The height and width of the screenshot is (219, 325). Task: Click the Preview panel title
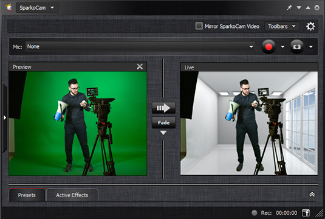pos(22,67)
